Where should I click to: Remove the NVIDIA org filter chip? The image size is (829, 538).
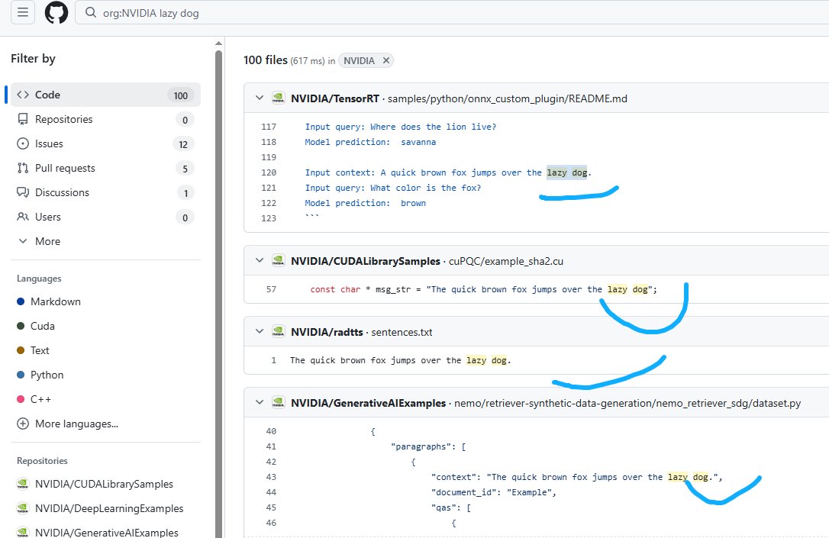pos(386,60)
